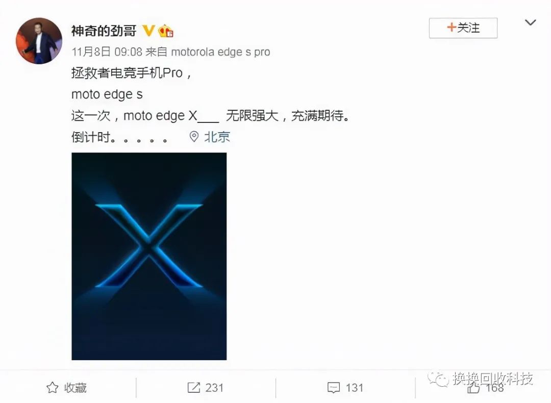Open the 神奇的劲哥 profile avatar
This screenshot has width=551, height=403.
[x=39, y=41]
